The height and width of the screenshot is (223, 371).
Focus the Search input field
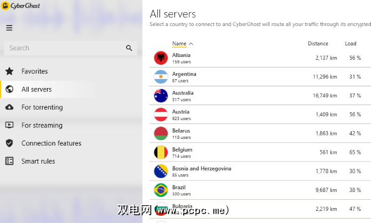point(70,48)
